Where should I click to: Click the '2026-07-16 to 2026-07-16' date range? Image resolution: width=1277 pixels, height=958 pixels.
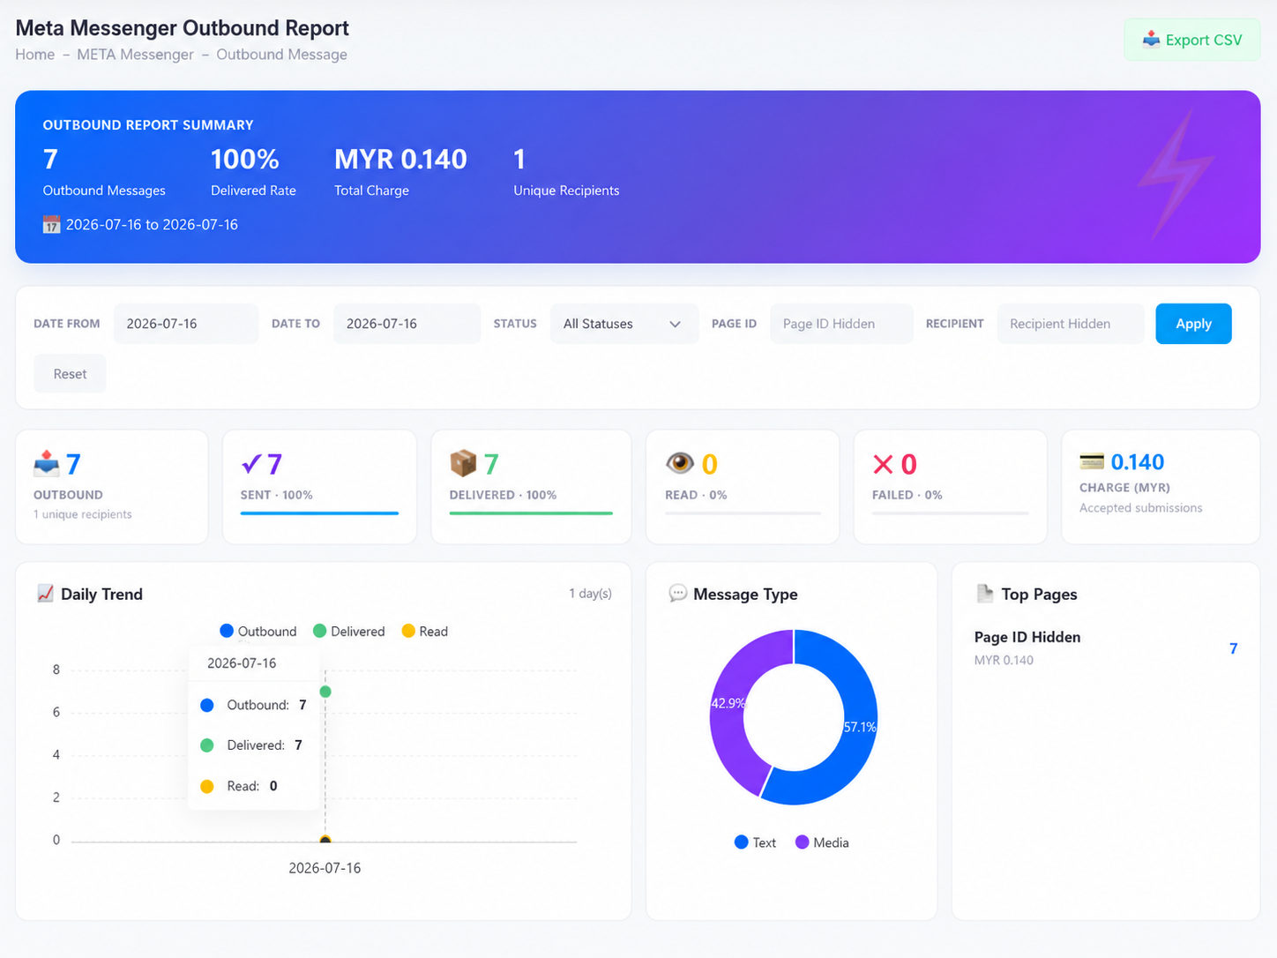tap(152, 225)
